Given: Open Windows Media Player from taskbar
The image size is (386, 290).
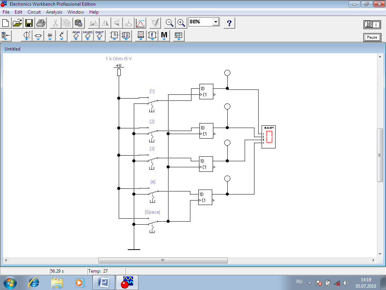Looking at the screenshot, I should (x=80, y=282).
